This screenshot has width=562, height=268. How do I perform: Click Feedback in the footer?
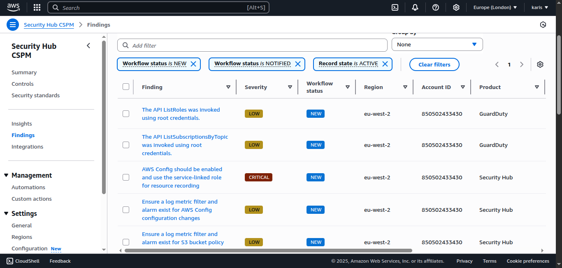coord(60,261)
